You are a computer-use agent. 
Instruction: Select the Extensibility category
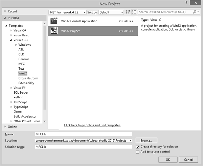[26, 83]
